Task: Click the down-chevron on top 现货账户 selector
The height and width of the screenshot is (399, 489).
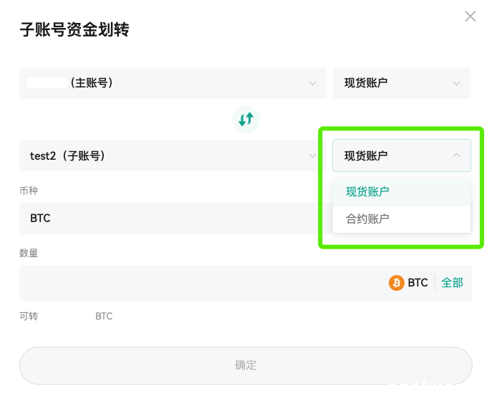Action: point(456,83)
